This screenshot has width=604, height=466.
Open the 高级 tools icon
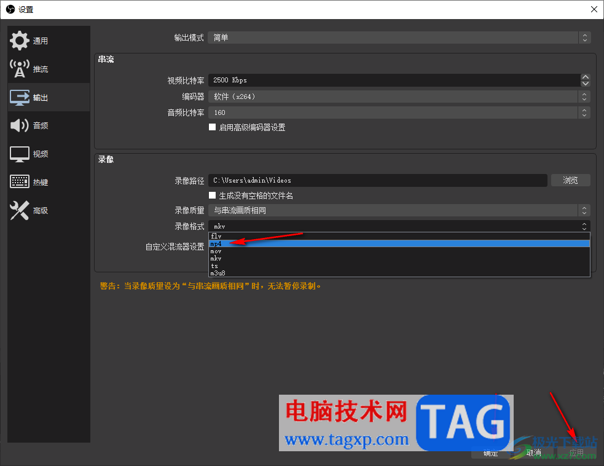pyautogui.click(x=19, y=210)
